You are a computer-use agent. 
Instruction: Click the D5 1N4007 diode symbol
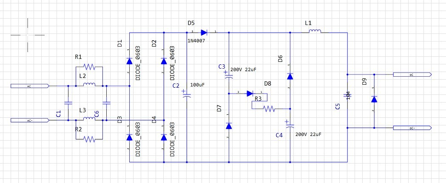pyautogui.click(x=204, y=33)
